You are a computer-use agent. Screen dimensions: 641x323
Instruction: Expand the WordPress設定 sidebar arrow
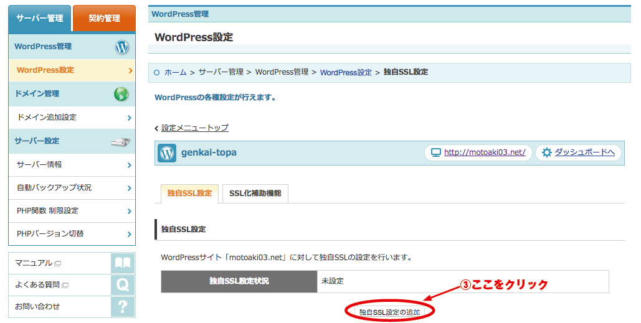point(130,70)
